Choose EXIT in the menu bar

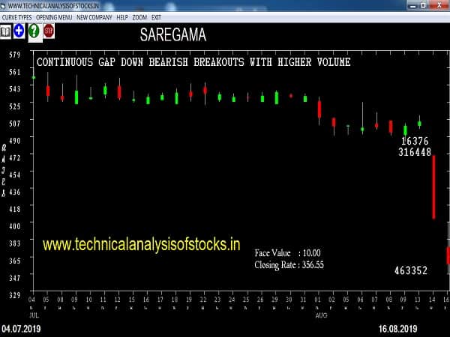tap(156, 16)
